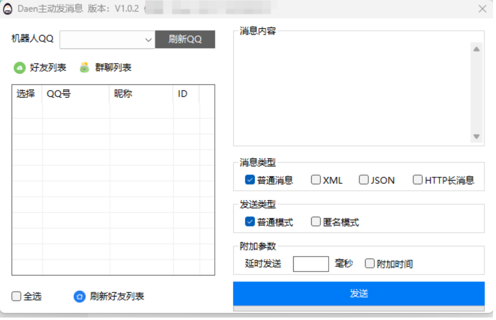
Task: Uncheck 普通消息 normal message type
Action: 249,180
